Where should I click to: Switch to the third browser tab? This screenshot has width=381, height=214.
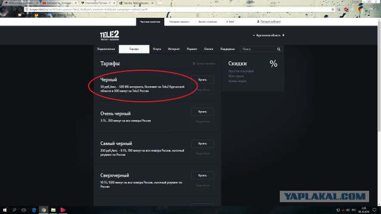point(98,3)
